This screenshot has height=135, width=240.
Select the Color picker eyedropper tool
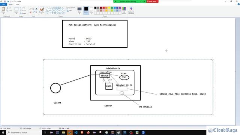coord(33,12)
